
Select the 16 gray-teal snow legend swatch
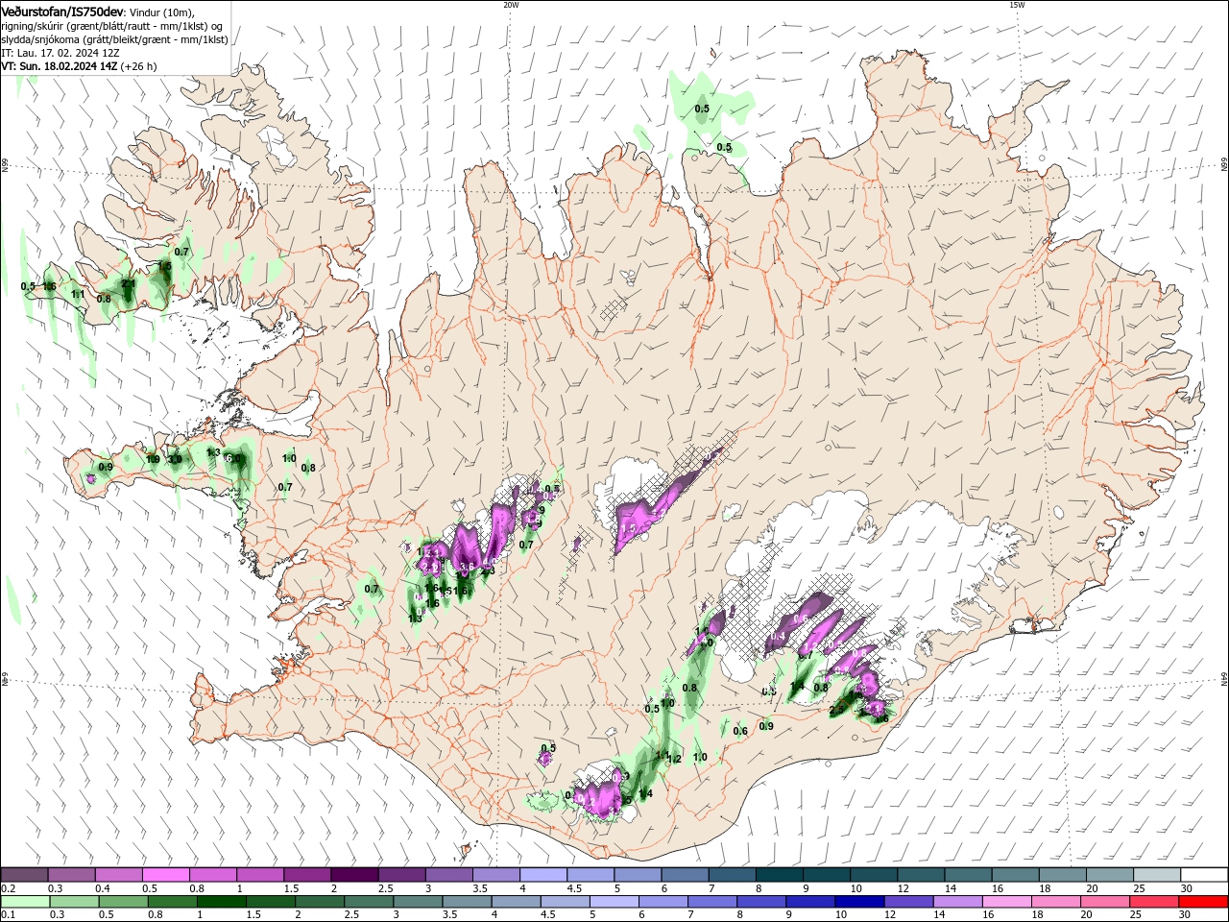tap(1016, 875)
